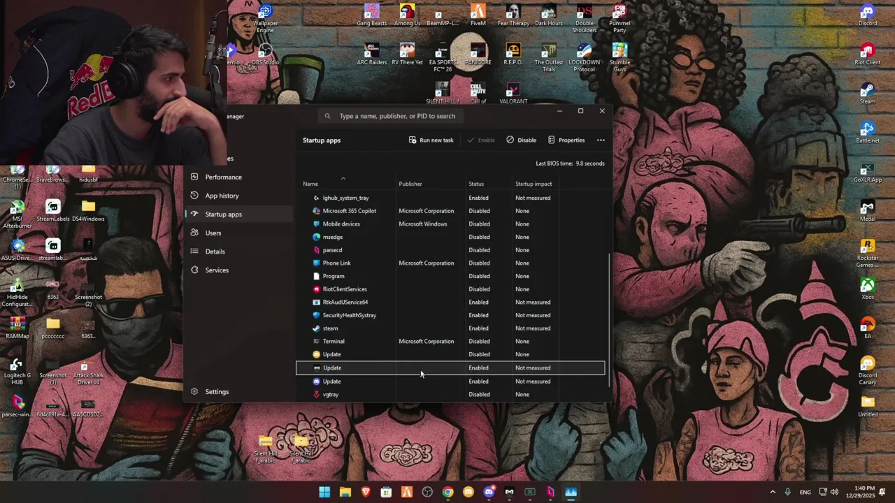Click the Riot Client desktop icon
Image resolution: width=895 pixels, height=503 pixels.
tap(868, 55)
